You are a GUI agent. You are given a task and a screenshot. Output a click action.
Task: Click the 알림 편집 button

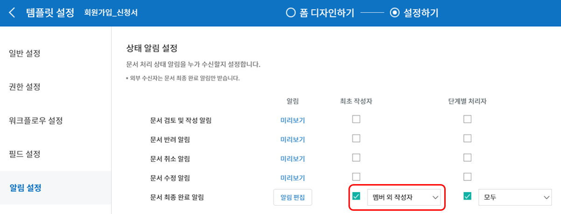(293, 197)
